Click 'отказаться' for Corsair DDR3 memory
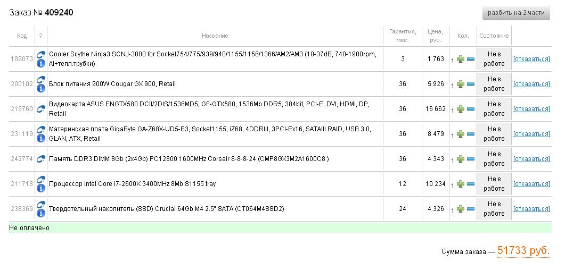 [x=531, y=158]
